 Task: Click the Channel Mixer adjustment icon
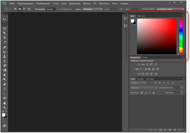pyautogui.click(x=154, y=69)
